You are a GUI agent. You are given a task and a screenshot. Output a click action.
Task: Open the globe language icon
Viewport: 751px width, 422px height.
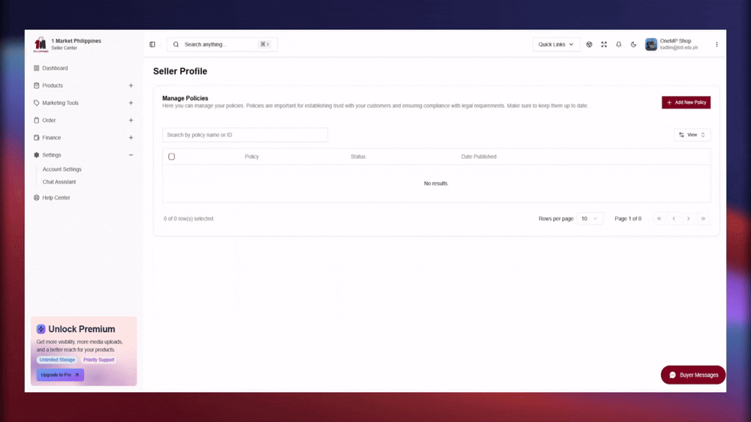click(589, 44)
